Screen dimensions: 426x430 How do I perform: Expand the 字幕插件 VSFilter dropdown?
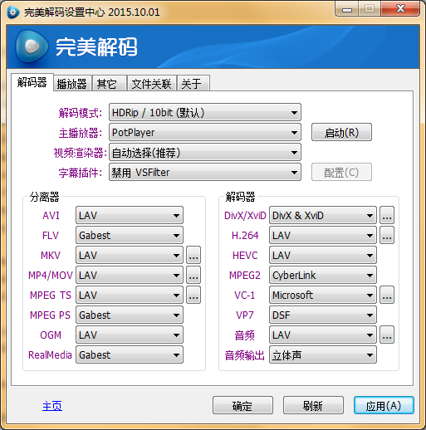[205, 172]
